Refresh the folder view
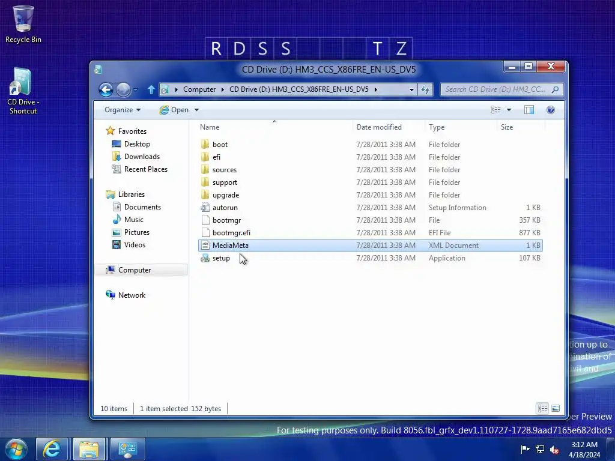The width and height of the screenshot is (615, 461). (x=425, y=90)
